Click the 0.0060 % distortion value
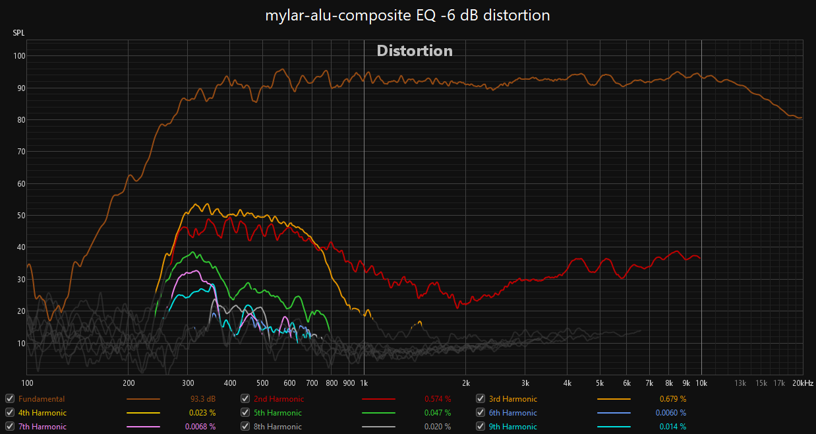The image size is (816, 434). pos(670,413)
